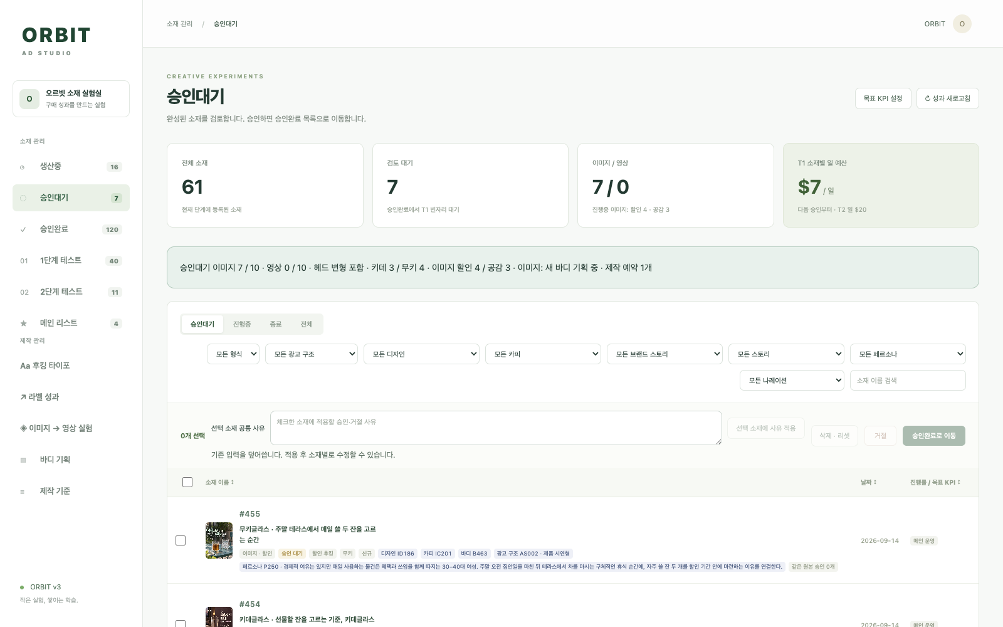Click the 승인 대기 status tag on #455

(x=292, y=554)
